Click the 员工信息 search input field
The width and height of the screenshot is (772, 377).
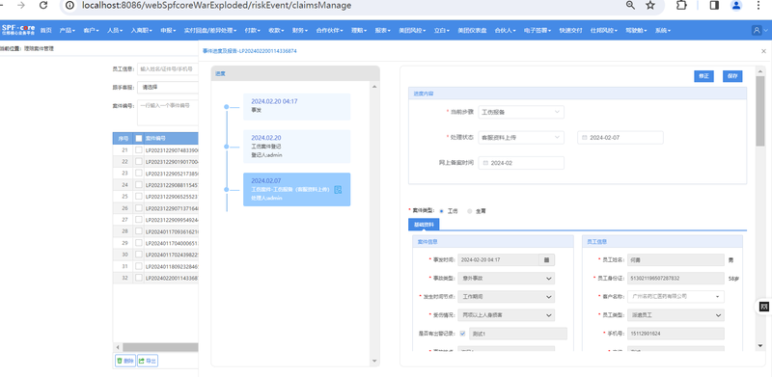point(167,69)
